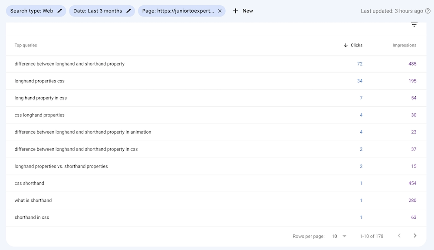
Task: Click the 485 impressions value
Action: tap(412, 64)
